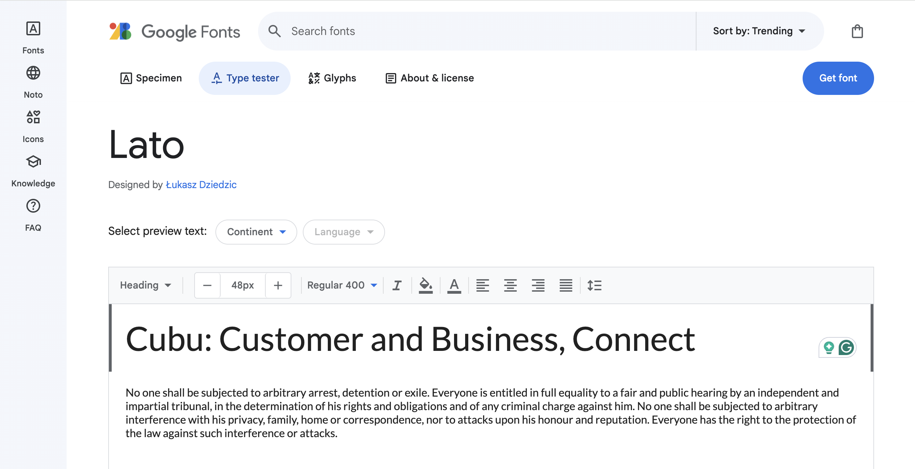Toggle italic style in type tester
Viewport: 915px width, 469px height.
397,285
